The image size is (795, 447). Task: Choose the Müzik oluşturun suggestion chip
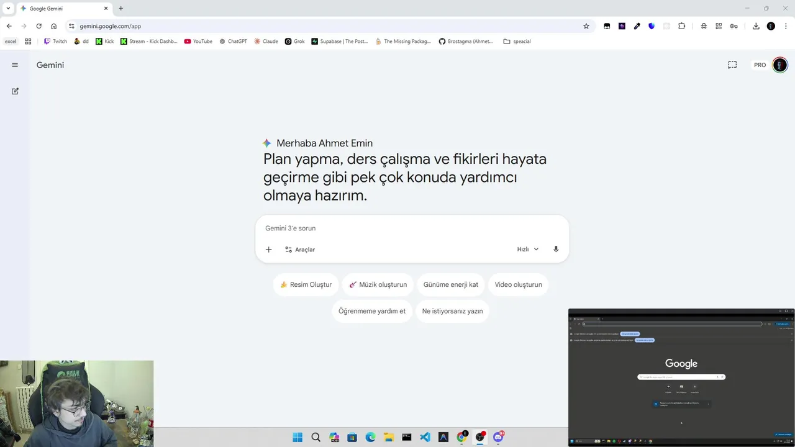pyautogui.click(x=378, y=285)
